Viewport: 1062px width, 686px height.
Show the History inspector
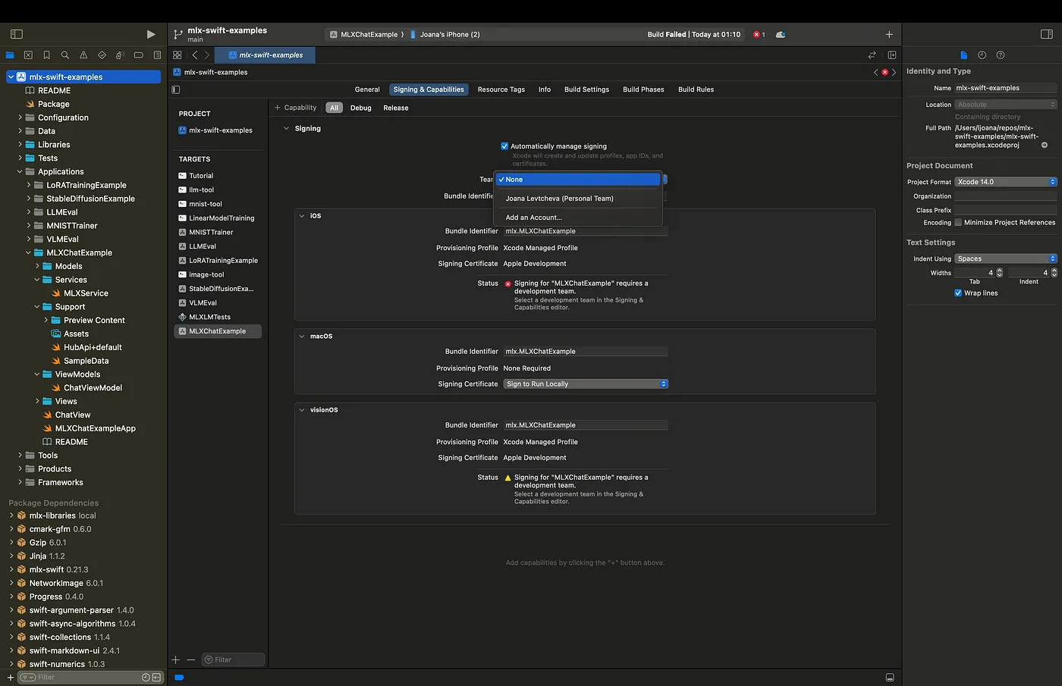[x=982, y=55]
